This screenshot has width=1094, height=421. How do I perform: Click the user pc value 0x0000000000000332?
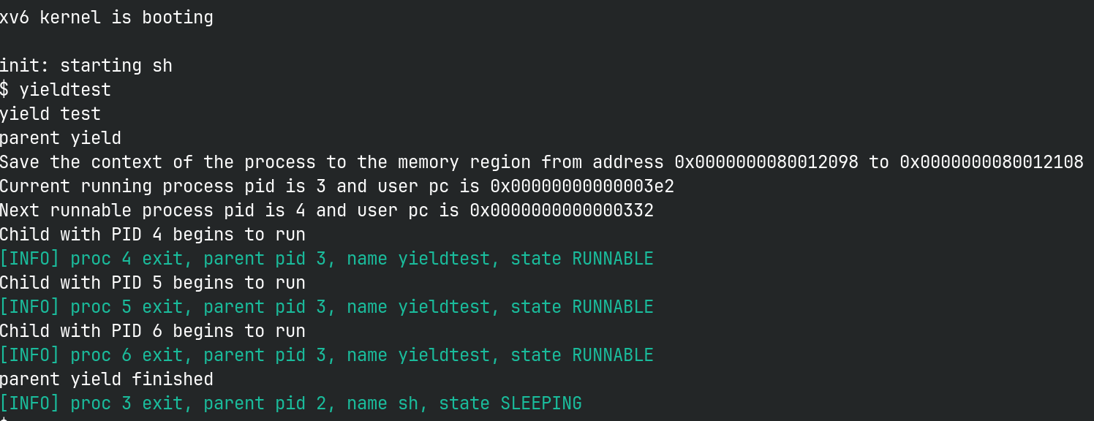point(562,210)
